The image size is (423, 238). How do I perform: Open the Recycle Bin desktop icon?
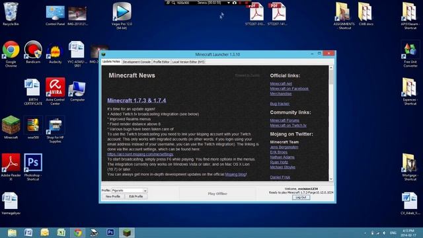point(11,13)
